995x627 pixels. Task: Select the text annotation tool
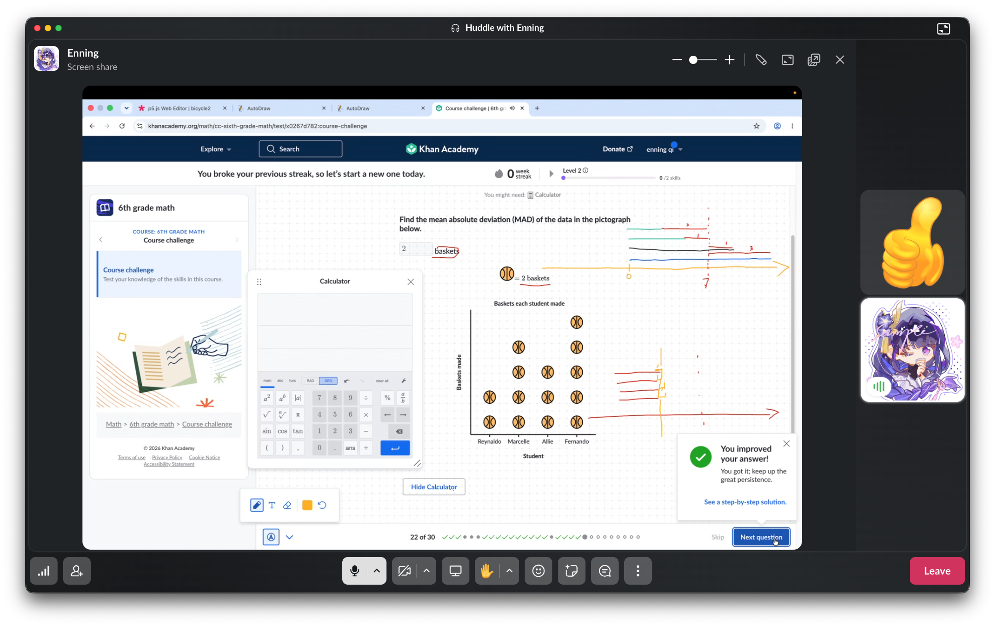tap(272, 505)
